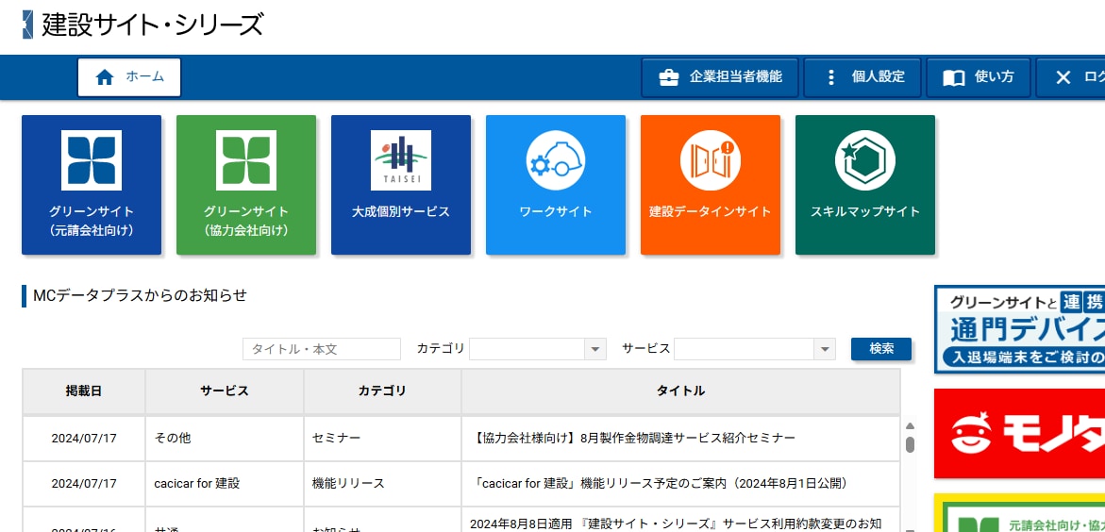Open the 使い方 guide
This screenshot has width=1105, height=532.
(979, 76)
